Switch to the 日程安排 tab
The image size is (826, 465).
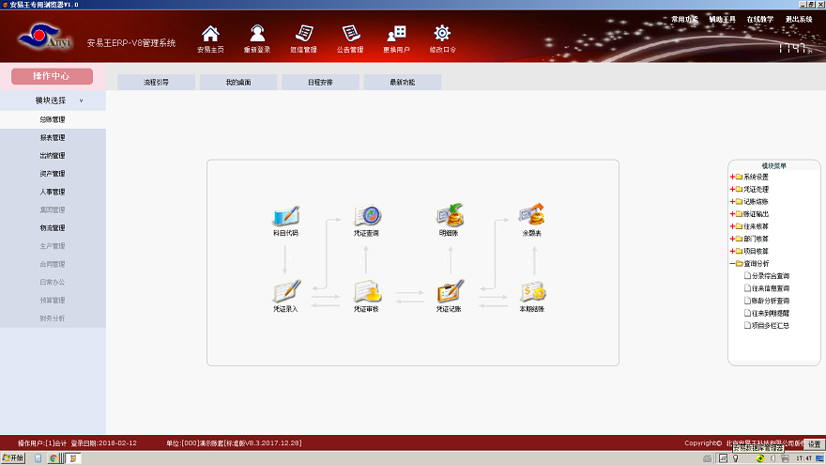[320, 83]
